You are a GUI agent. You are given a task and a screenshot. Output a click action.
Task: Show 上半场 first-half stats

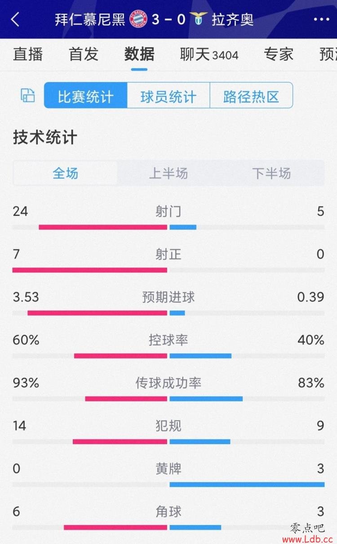click(x=168, y=173)
